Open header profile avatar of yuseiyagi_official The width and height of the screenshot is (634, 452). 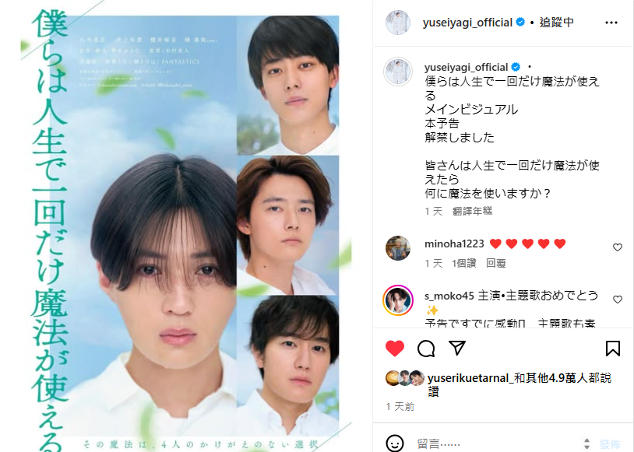tap(398, 23)
